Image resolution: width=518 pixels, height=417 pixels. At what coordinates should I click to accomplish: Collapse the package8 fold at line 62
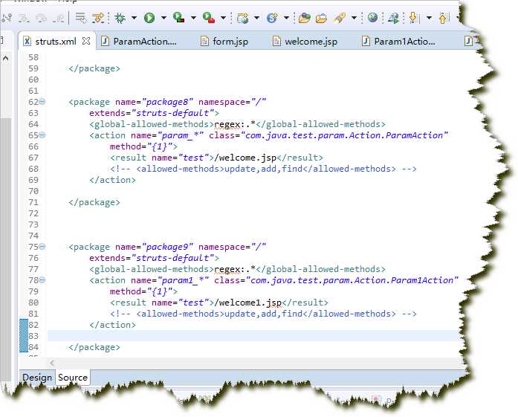42,101
